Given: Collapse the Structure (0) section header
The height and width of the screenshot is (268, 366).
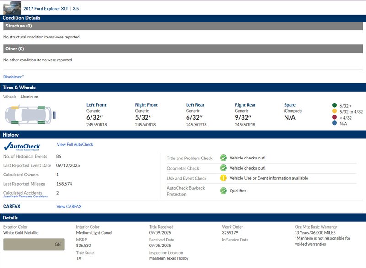Looking at the screenshot, I should (x=183, y=26).
